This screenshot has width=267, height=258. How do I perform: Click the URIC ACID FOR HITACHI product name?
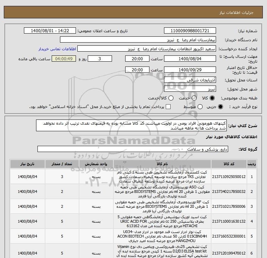[x=162, y=221]
